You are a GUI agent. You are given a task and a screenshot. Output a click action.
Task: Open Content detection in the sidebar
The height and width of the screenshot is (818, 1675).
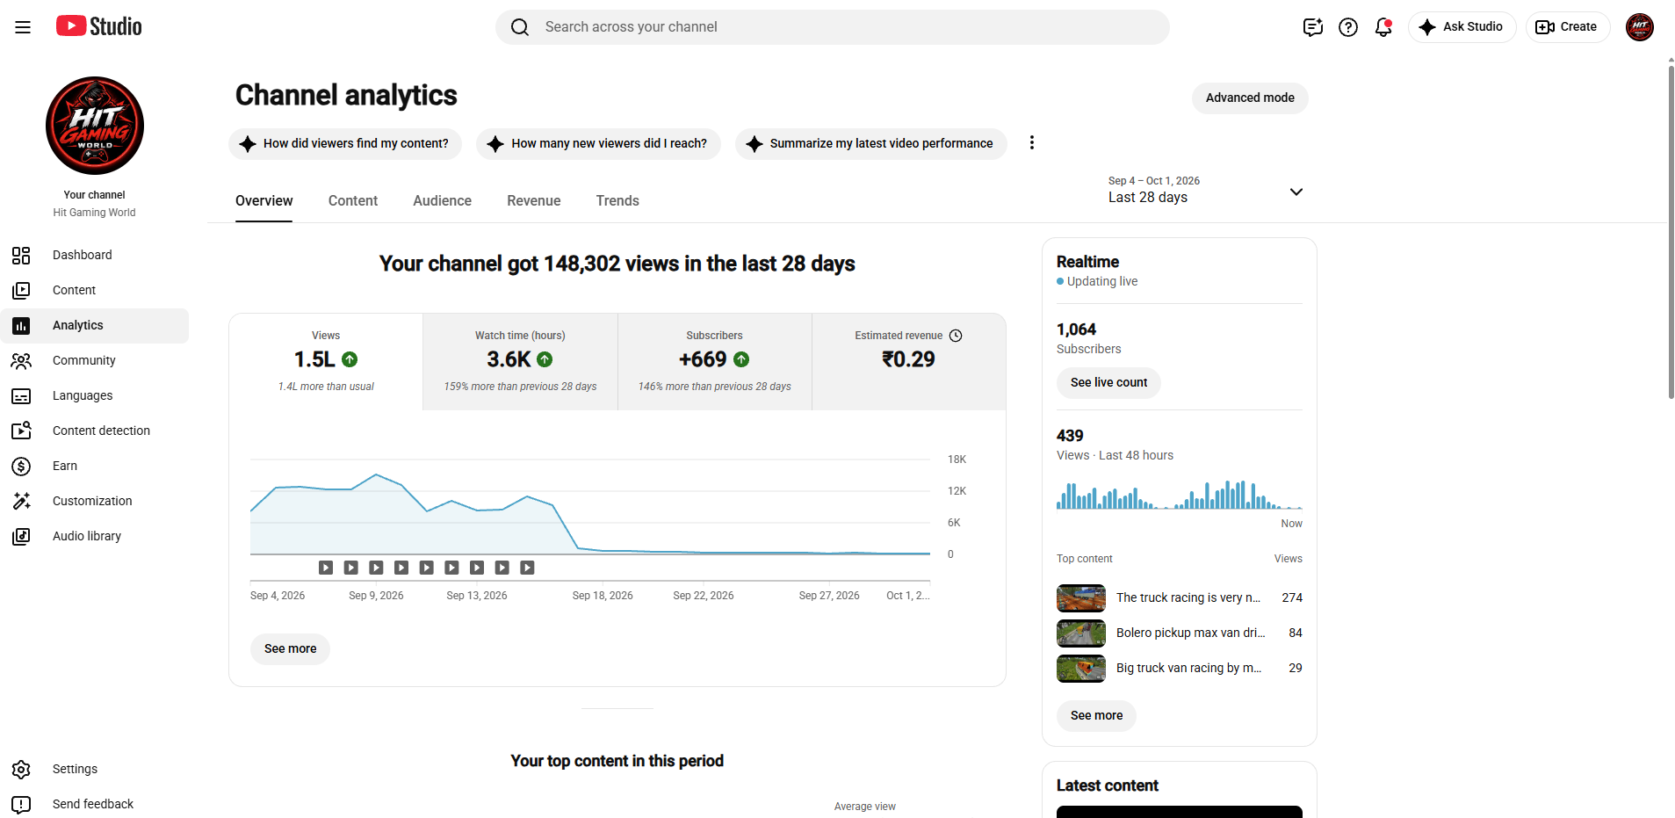pos(95,431)
